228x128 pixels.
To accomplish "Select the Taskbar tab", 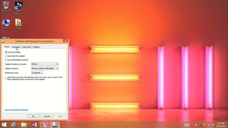I will (x=7, y=47).
